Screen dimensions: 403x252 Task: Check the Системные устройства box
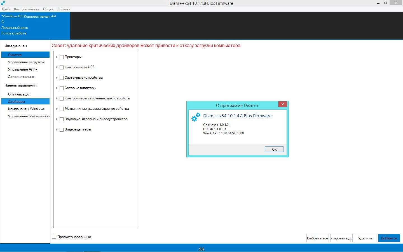click(62, 78)
